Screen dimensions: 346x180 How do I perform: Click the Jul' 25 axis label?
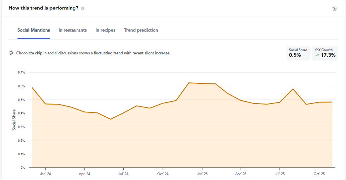coord(280,174)
